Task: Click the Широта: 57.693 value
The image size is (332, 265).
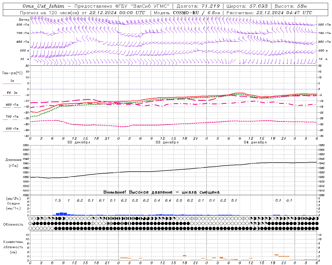Action: coord(247,6)
